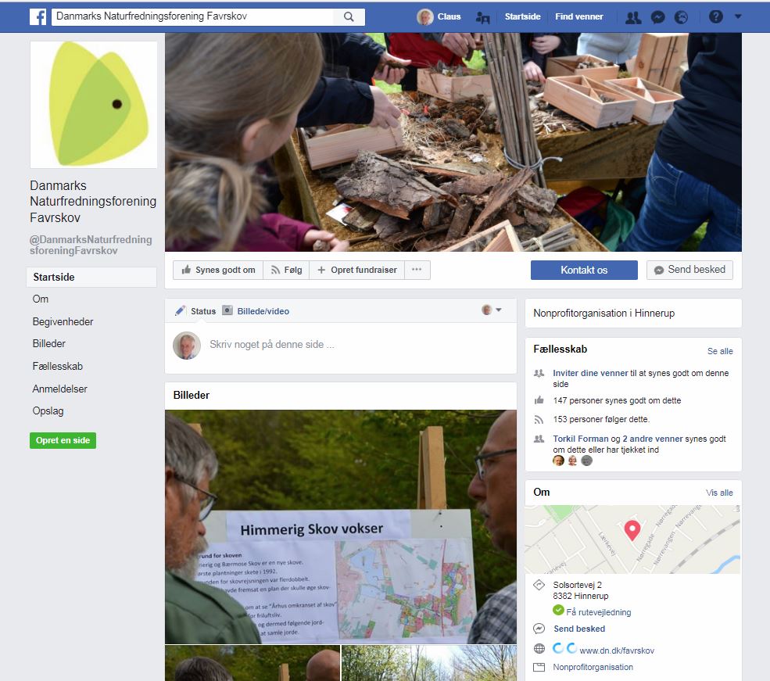
Task: Click the green Opret en side button
Action: (63, 440)
